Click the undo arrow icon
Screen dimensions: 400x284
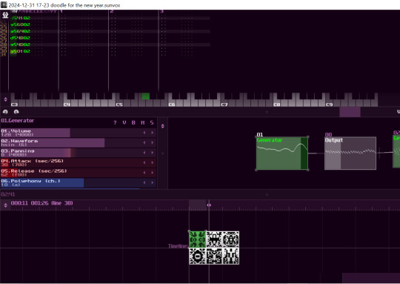tap(5, 112)
